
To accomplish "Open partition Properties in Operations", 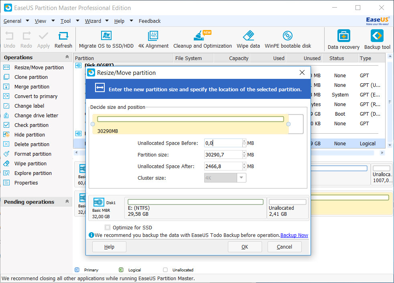I will coord(26,183).
